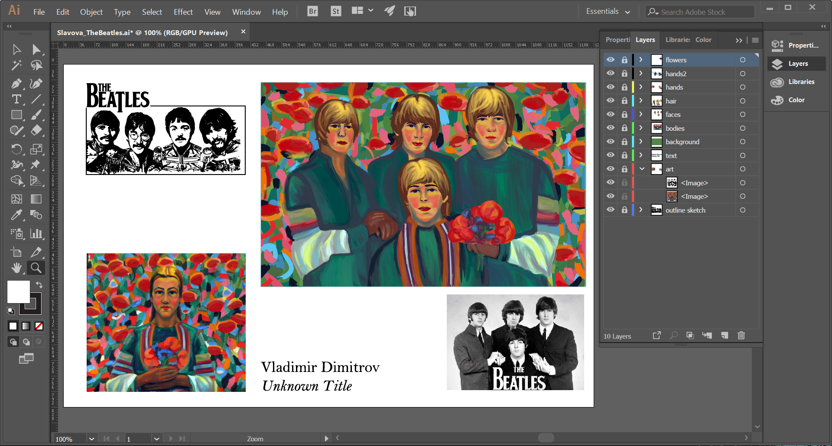Select the Rotate tool
Screen dimensions: 832x446
[16, 149]
